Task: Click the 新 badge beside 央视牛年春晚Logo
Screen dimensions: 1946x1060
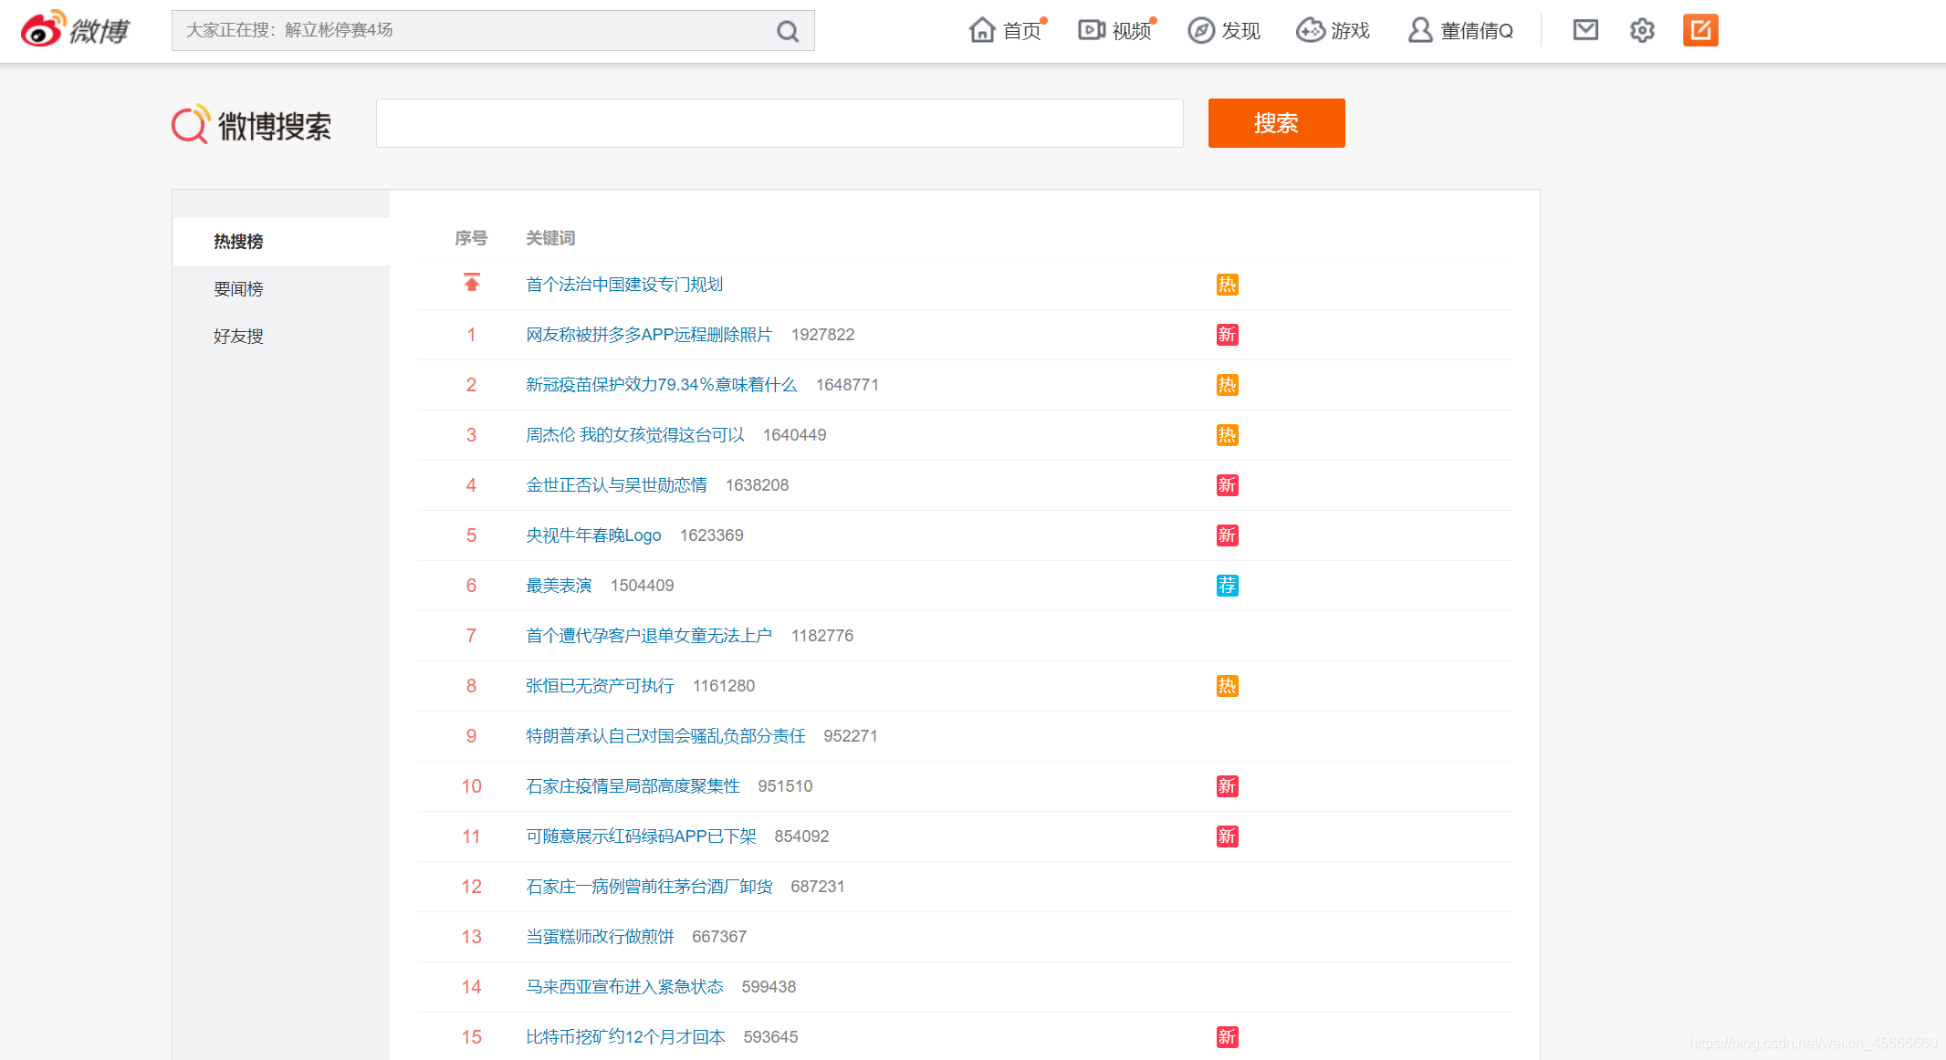Action: [x=1227, y=535]
